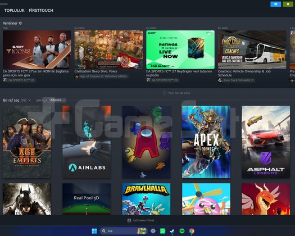Click the Age of Empires III game icon under Civilization news
Viewport: 295px width, 236px height.
(76, 76)
